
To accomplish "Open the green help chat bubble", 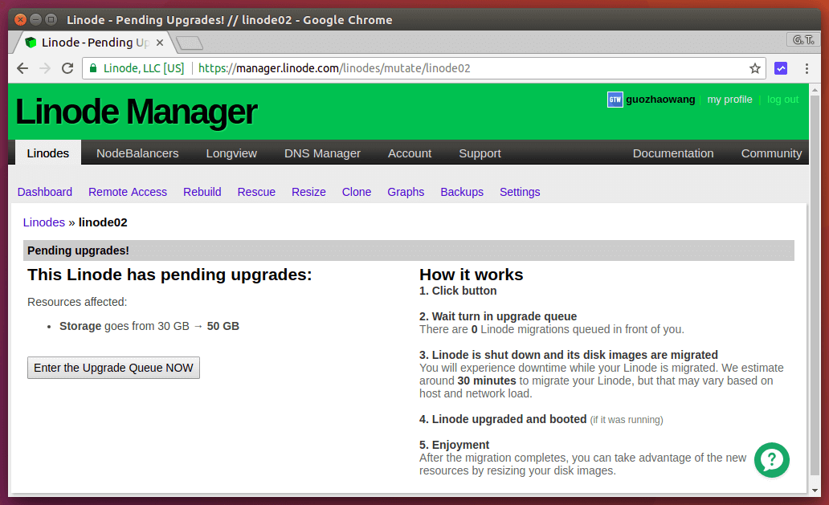I will coord(771,460).
